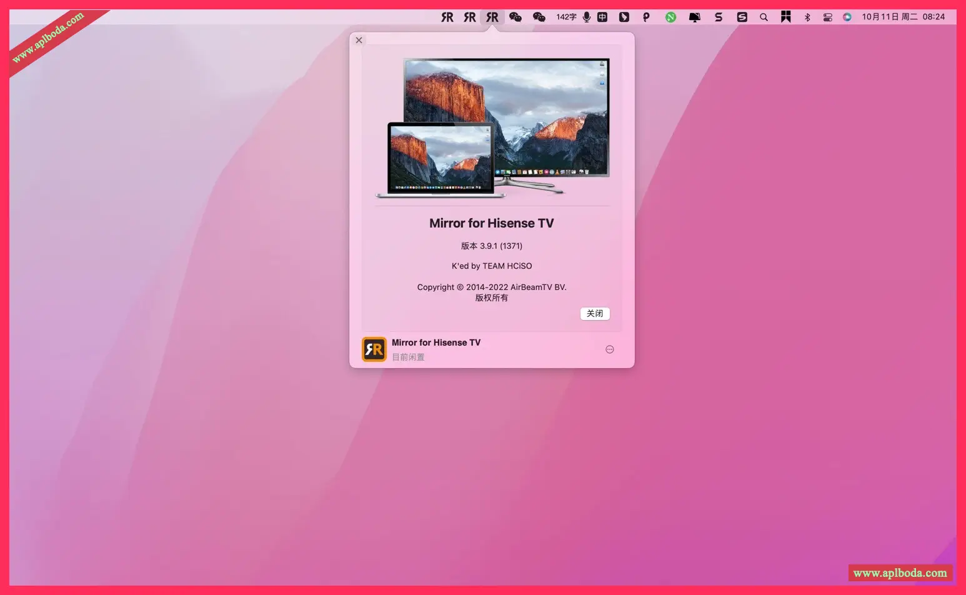
Task: Open the date and time 10月11日 周二 08:24
Action: [x=904, y=17]
